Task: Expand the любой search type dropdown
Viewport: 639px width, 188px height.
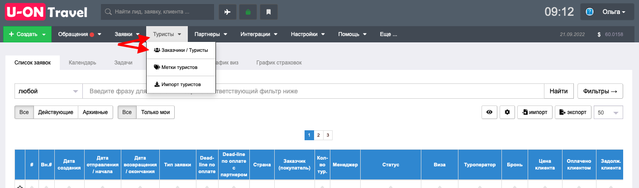Action: pos(48,91)
